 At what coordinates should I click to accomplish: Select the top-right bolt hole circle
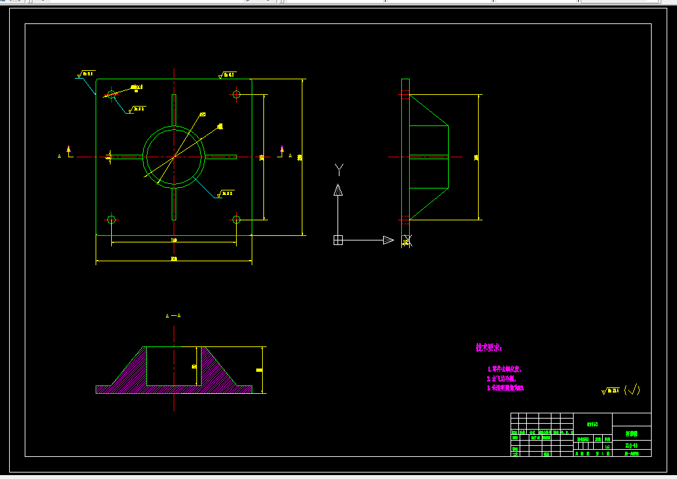236,94
